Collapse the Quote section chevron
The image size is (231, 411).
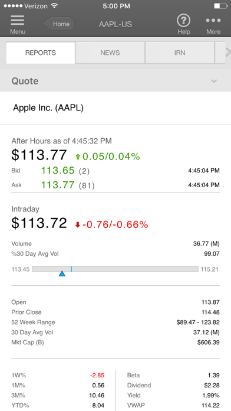click(x=214, y=81)
